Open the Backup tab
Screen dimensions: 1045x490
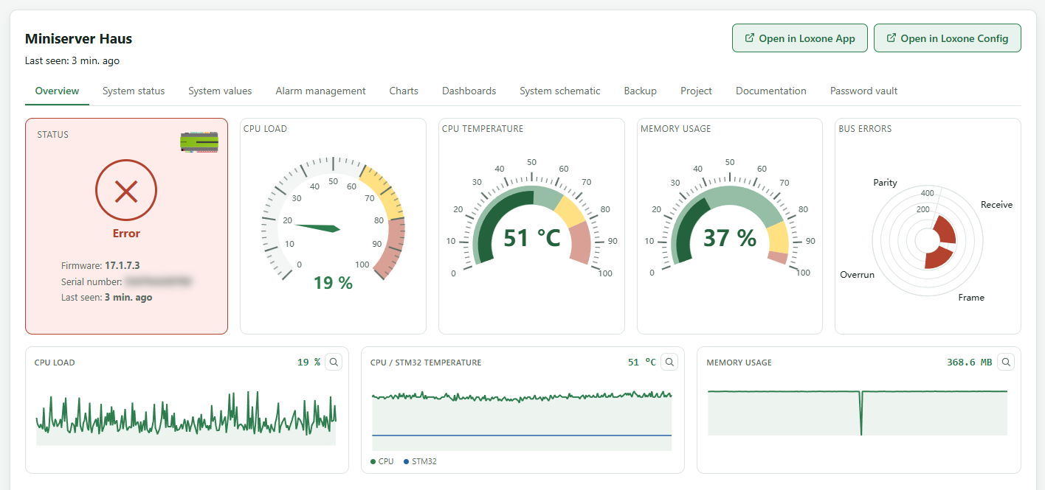pos(640,91)
